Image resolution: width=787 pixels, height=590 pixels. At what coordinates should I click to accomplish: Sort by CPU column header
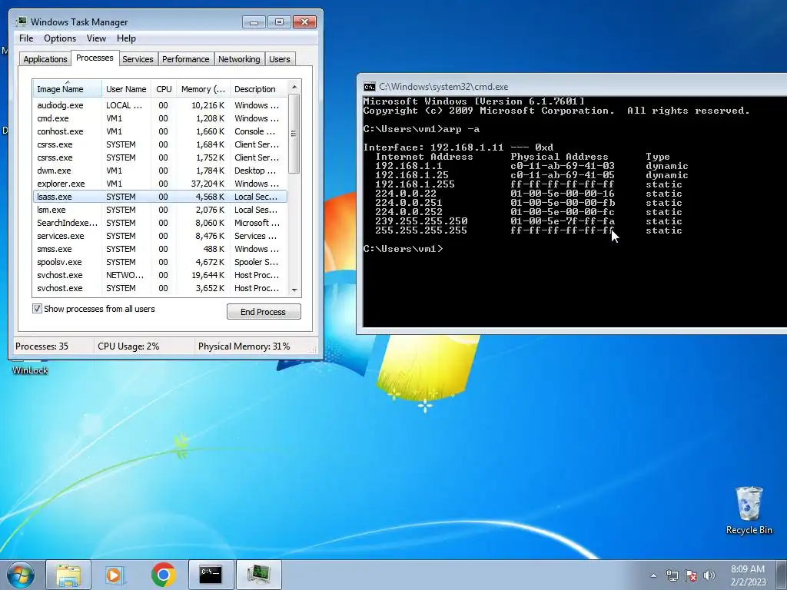[x=164, y=89]
